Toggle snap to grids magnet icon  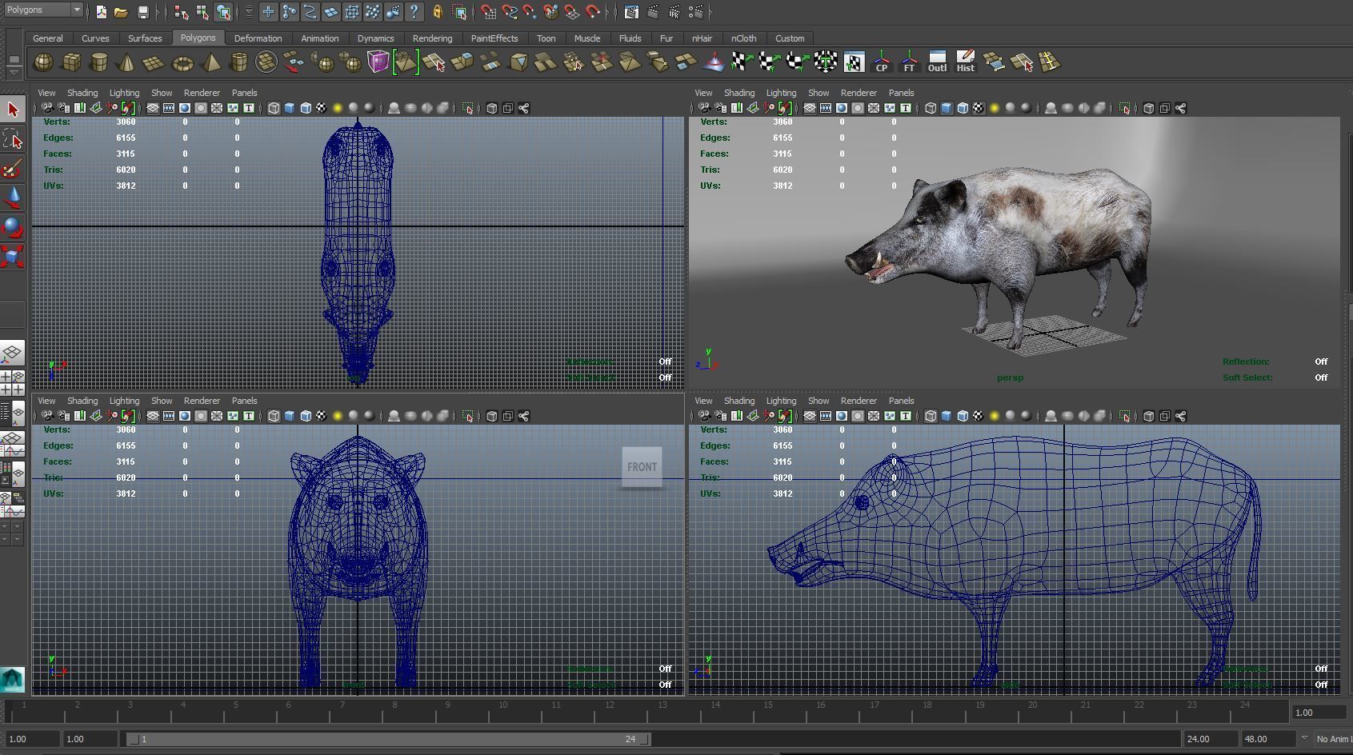click(488, 12)
